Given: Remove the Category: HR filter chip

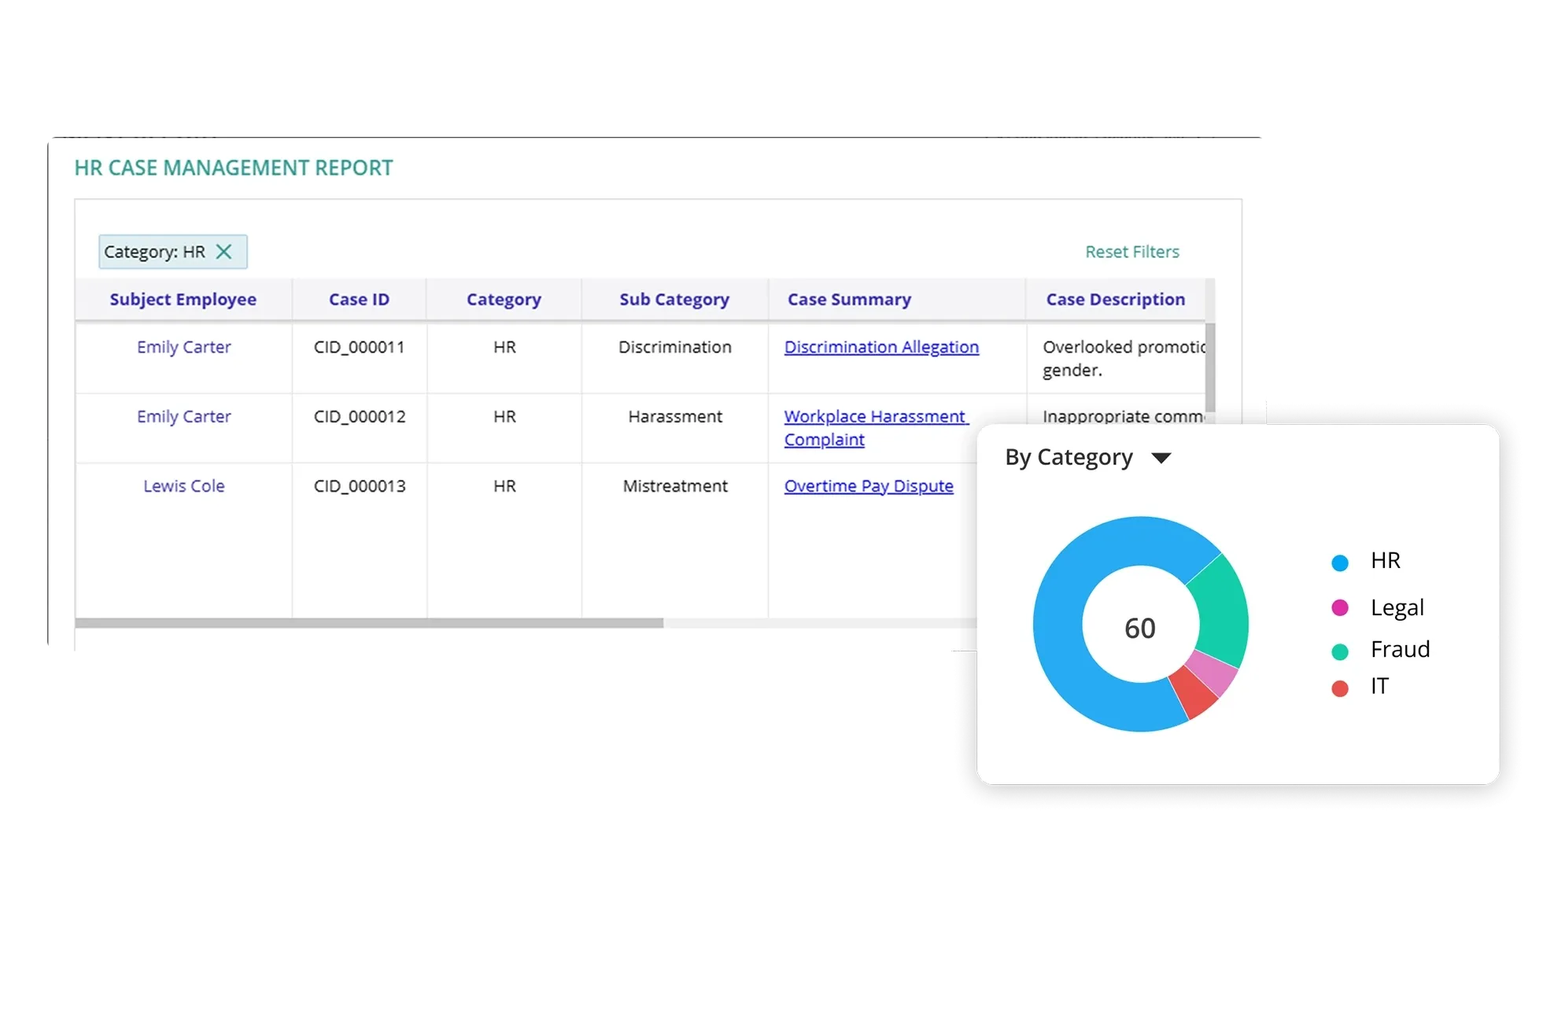Looking at the screenshot, I should coord(224,252).
